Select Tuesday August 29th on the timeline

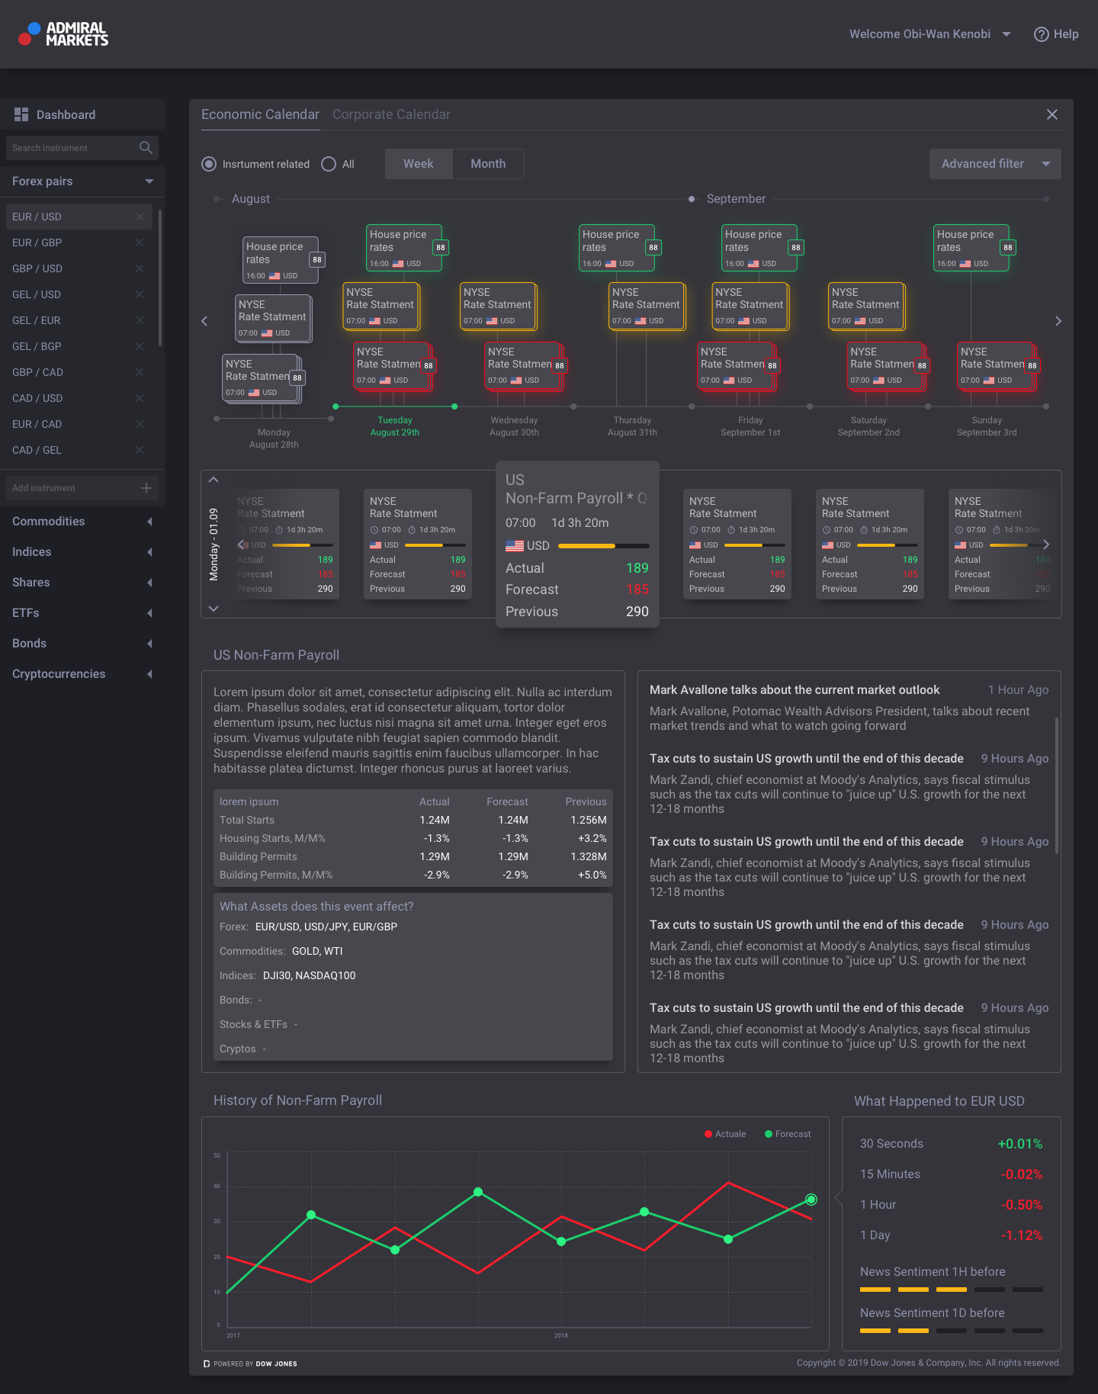click(x=395, y=426)
